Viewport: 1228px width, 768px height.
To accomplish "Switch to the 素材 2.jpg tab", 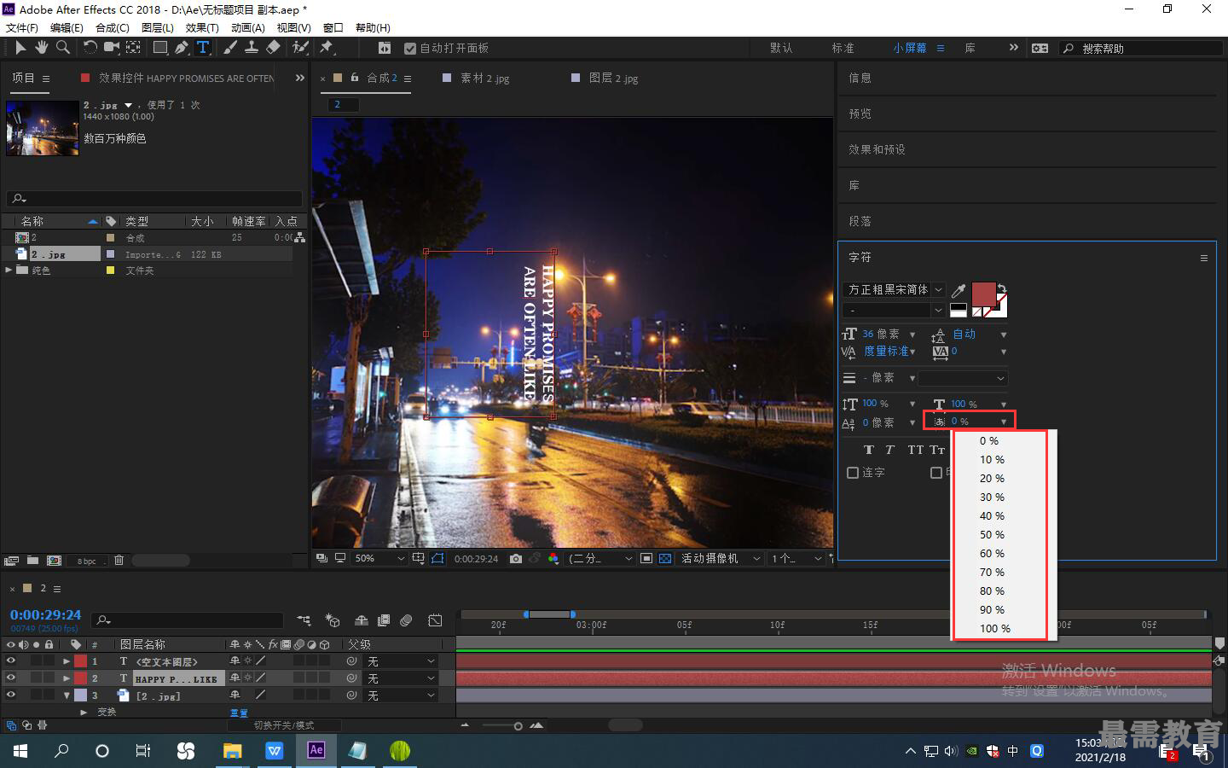I will tap(484, 79).
